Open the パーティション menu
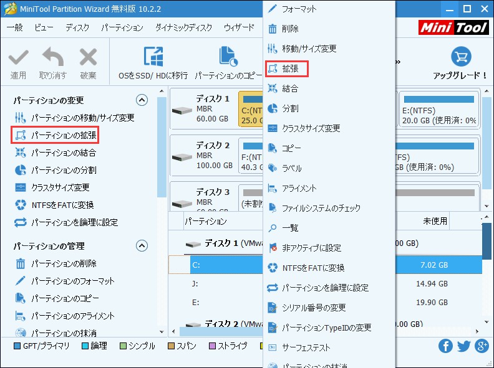The height and width of the screenshot is (368, 494). point(122,27)
